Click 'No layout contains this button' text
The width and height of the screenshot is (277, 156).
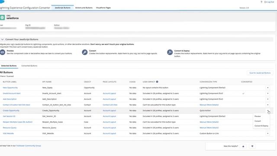point(155,88)
